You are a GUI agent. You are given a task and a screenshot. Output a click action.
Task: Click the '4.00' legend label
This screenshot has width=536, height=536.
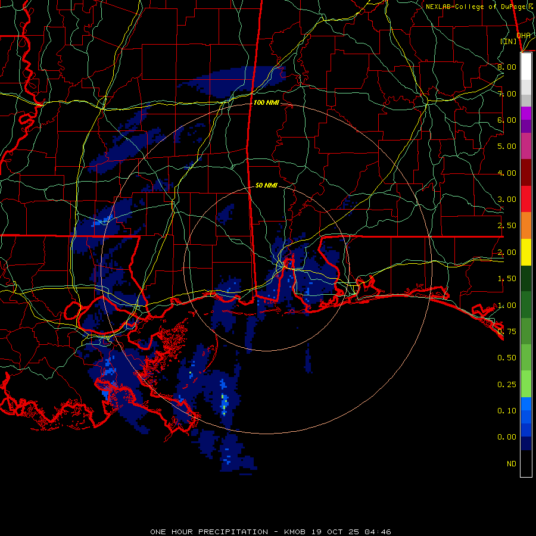click(x=507, y=173)
